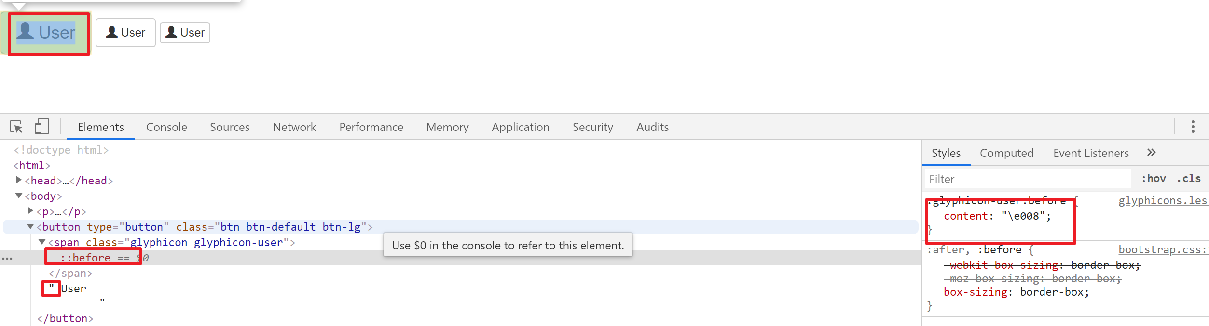Viewport: 1209px width, 326px height.
Task: Toggle the :hov element state panel
Action: 1153,179
